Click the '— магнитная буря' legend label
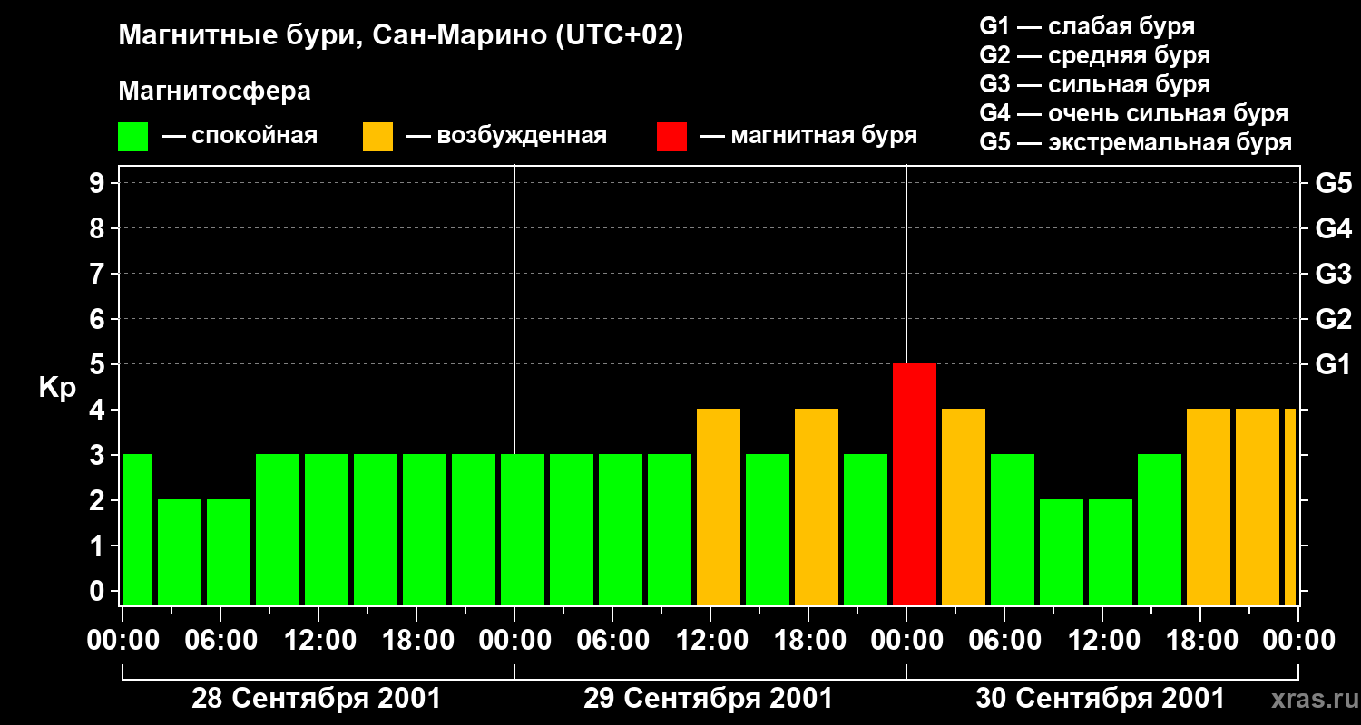 pos(808,137)
